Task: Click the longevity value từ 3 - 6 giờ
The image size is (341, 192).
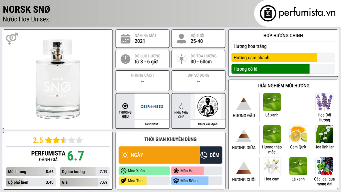Action: tap(146, 62)
